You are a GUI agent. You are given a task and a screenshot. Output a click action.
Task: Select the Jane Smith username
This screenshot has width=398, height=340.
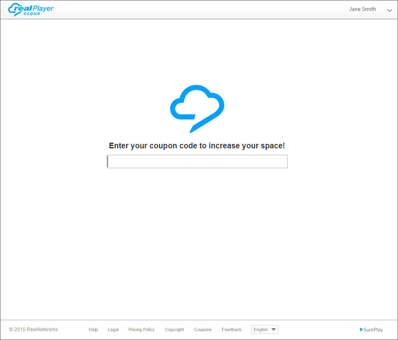point(362,9)
